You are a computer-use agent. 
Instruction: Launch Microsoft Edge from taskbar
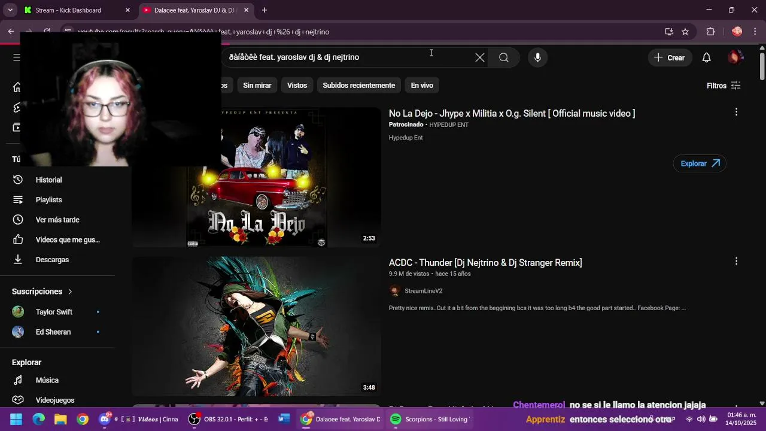pos(38,419)
